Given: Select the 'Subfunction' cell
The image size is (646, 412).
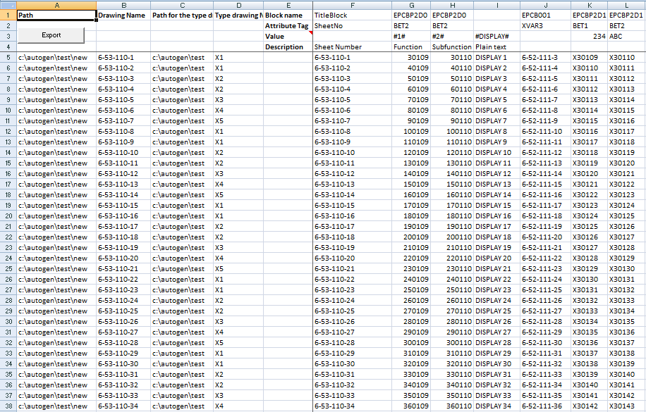Looking at the screenshot, I should pos(452,47).
